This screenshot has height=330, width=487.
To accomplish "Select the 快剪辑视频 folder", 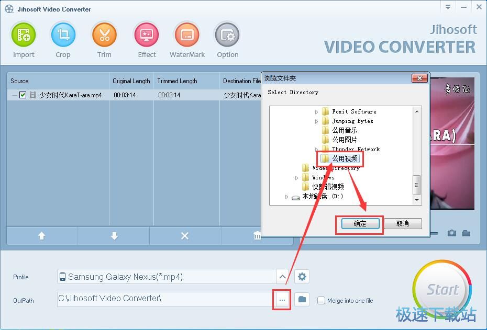I will click(x=328, y=187).
